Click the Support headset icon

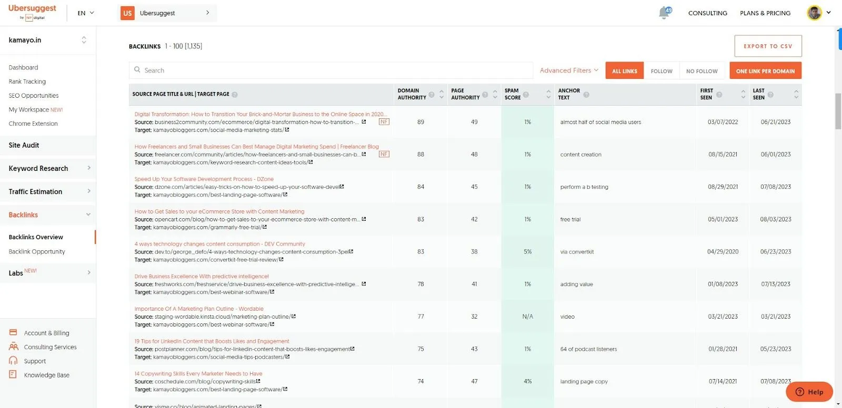coord(13,361)
